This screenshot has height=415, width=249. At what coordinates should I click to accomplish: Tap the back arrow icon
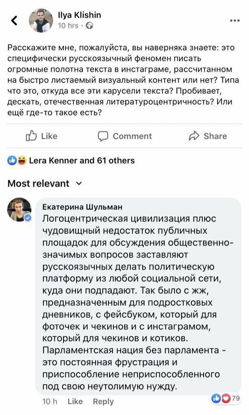coord(14,20)
